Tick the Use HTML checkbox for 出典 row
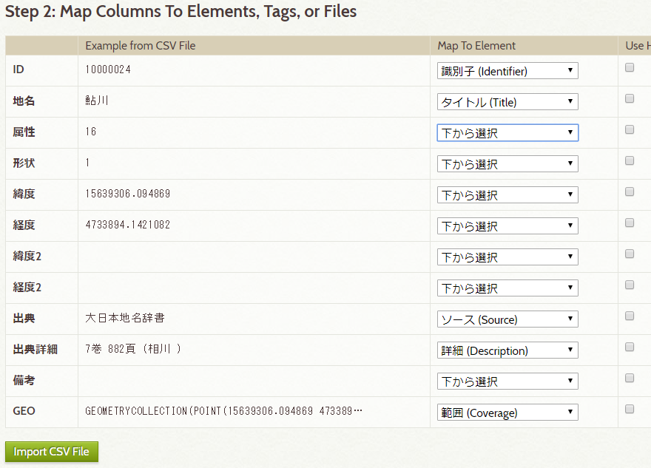This screenshot has width=651, height=468. (630, 316)
